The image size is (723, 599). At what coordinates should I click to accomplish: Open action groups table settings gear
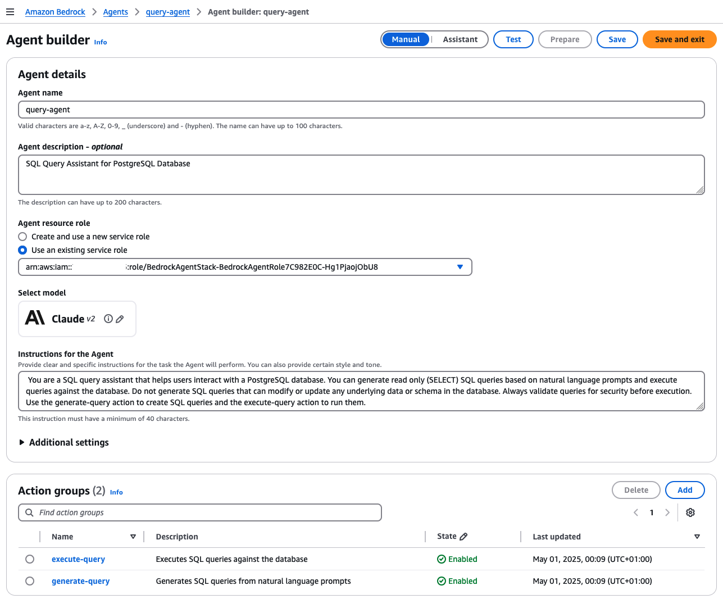[x=690, y=512]
